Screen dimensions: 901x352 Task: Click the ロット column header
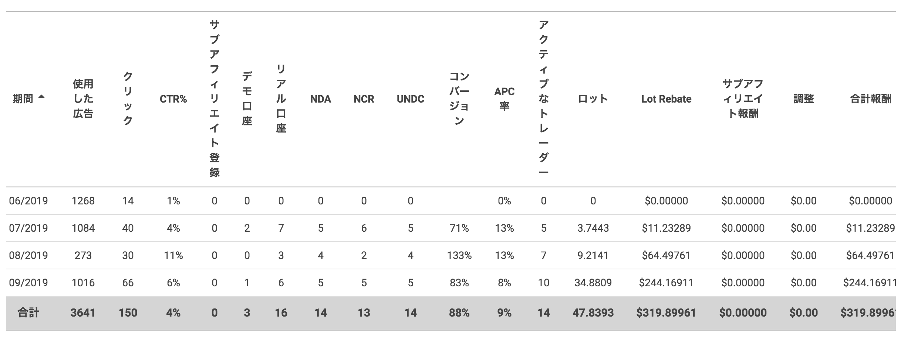click(593, 99)
